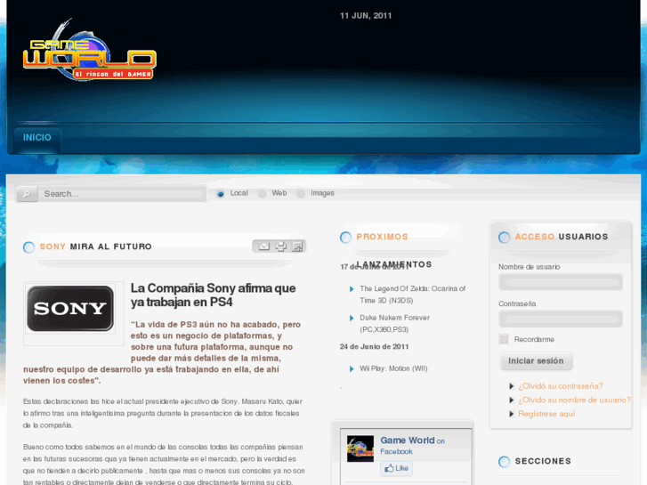Click the SONY MIRA AL FUTURO heading
Viewport: 647px width, 485px height.
(96, 247)
